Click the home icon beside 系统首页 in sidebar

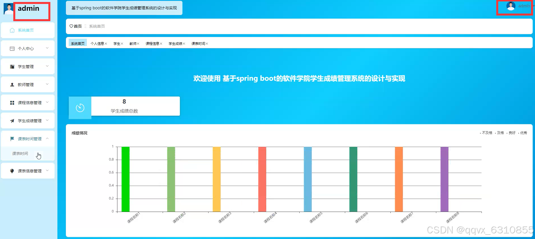(x=12, y=30)
